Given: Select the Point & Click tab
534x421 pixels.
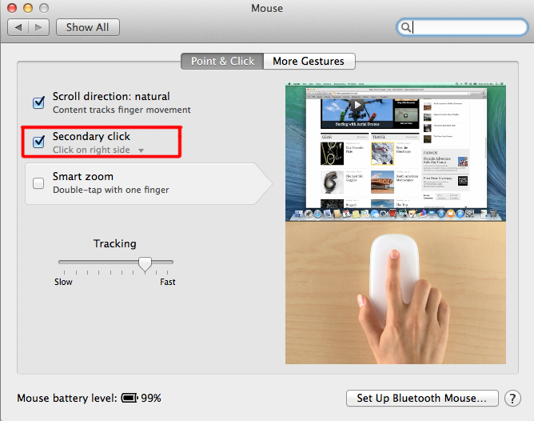Looking at the screenshot, I should pos(222,61).
